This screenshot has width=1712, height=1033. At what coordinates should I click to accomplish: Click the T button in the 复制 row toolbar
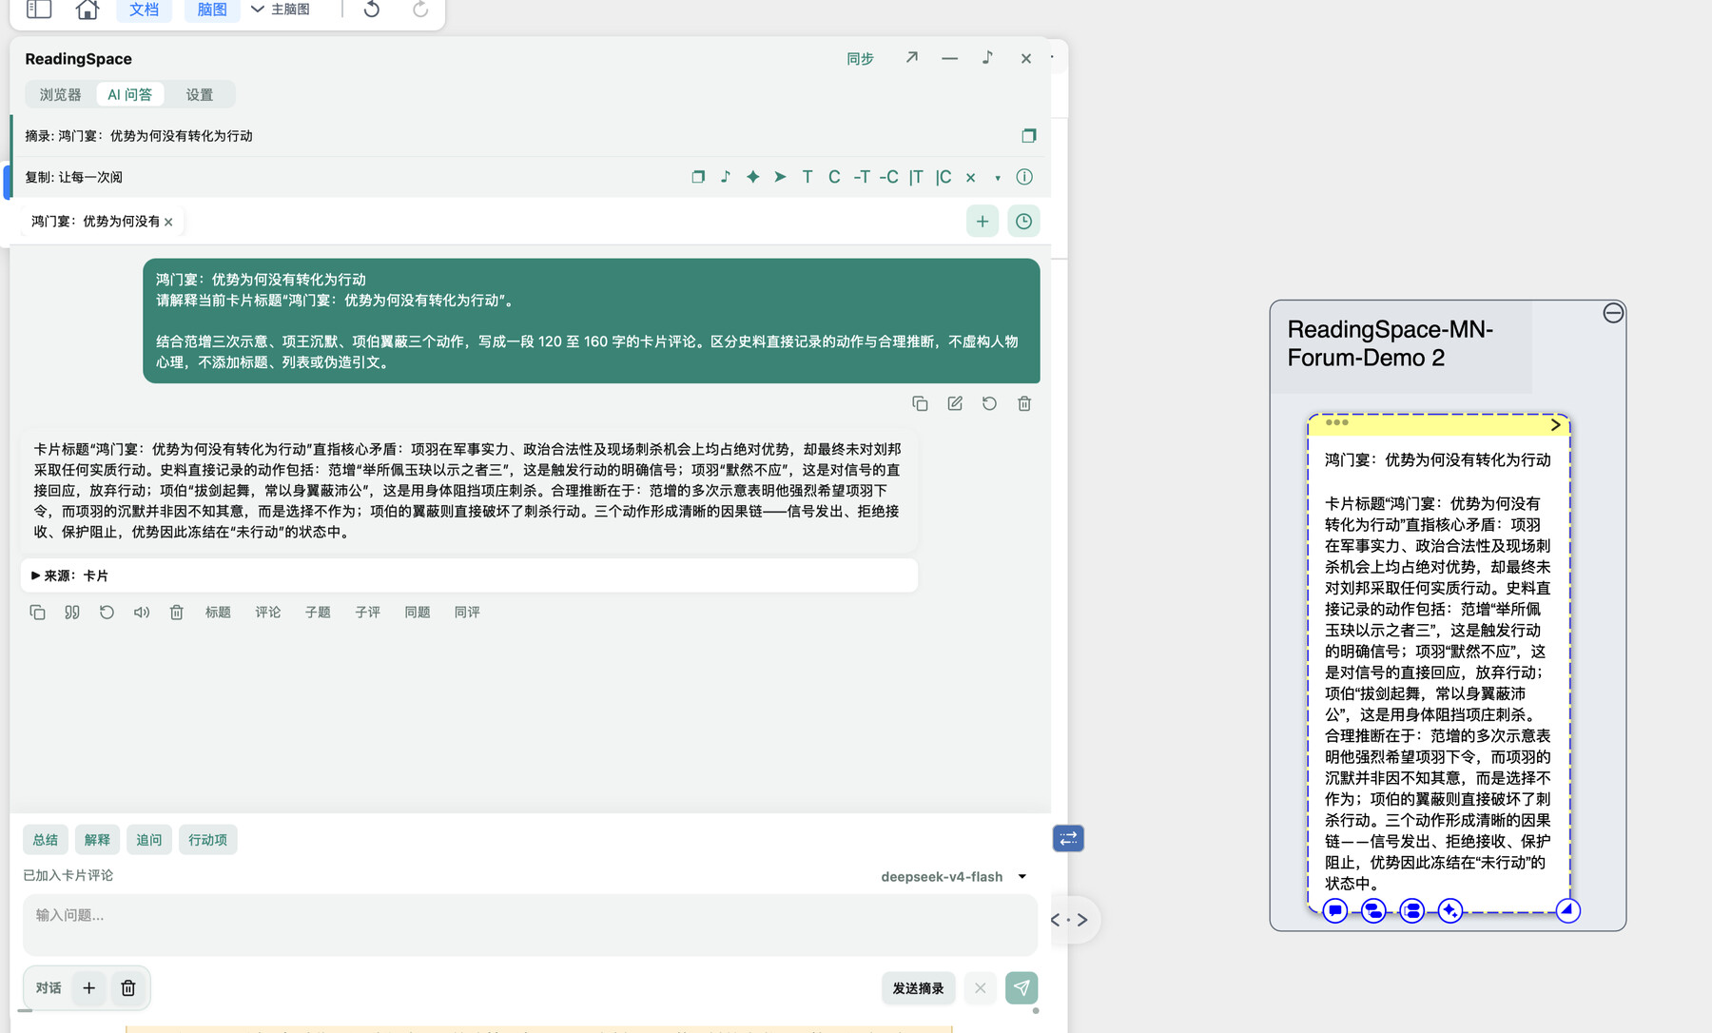[x=807, y=177]
